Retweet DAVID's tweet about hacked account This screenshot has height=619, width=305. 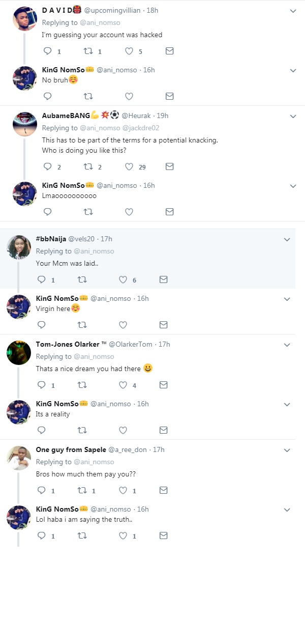tap(88, 51)
